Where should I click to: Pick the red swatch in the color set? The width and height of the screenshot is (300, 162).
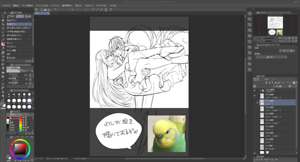click(20, 118)
